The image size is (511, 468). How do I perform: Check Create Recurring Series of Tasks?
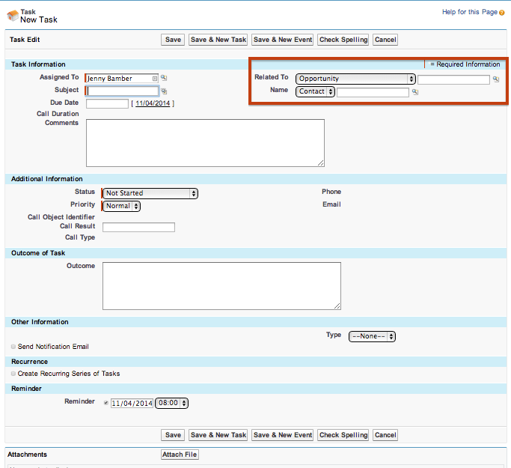pos(13,374)
